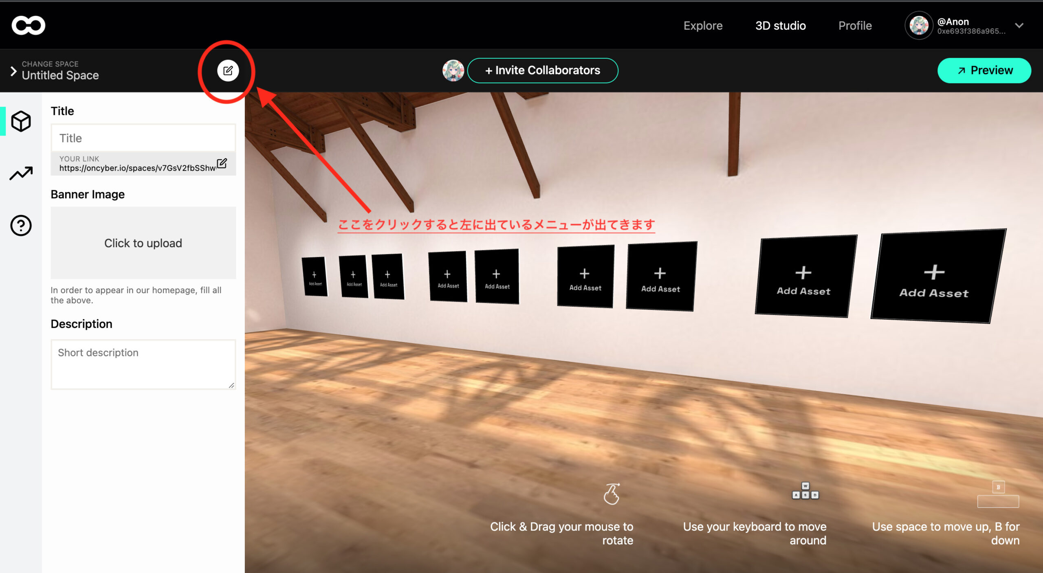Click the seventh Add Asset frame
The height and width of the screenshot is (573, 1043).
tap(661, 277)
